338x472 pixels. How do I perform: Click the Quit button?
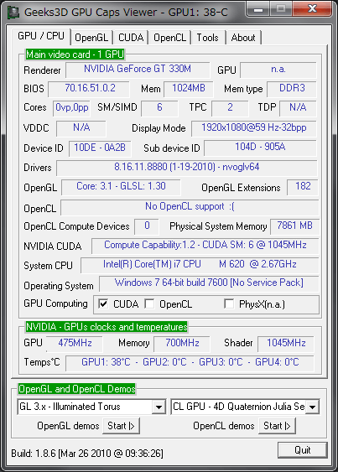(303, 450)
